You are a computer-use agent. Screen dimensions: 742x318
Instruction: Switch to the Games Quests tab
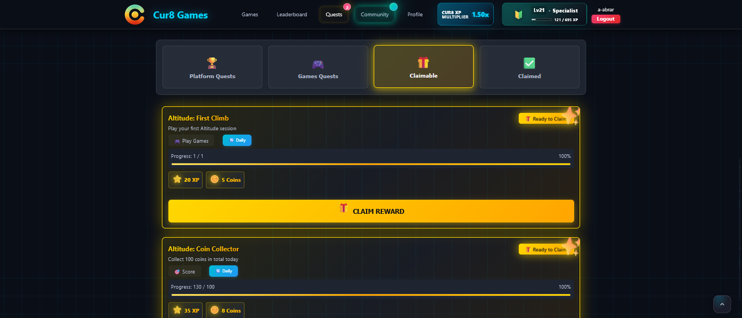tap(318, 67)
